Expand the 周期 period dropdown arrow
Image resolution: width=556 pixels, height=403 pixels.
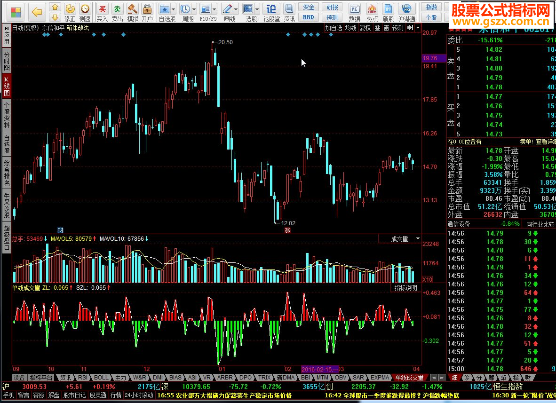194,9
